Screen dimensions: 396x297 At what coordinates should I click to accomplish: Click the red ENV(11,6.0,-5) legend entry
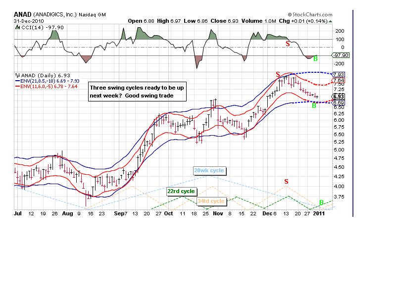(x=47, y=86)
